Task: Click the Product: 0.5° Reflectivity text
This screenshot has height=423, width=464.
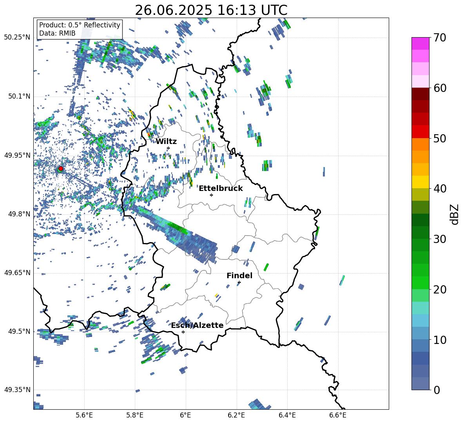Action: click(80, 25)
